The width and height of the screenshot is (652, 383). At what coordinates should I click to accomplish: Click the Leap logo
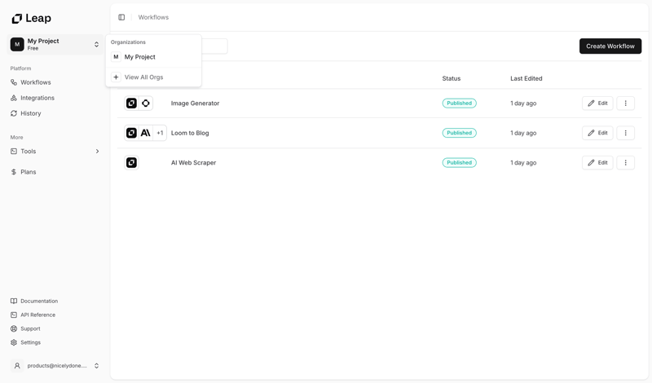click(x=32, y=18)
